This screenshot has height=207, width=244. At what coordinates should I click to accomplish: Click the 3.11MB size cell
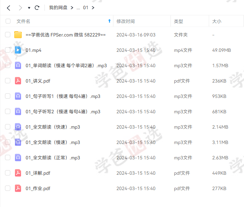coord(220,142)
